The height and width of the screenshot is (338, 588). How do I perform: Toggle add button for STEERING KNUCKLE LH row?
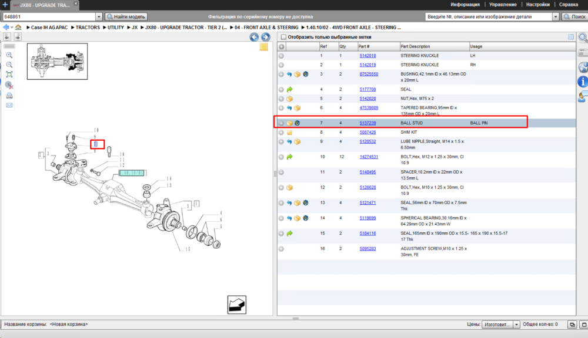coord(281,56)
